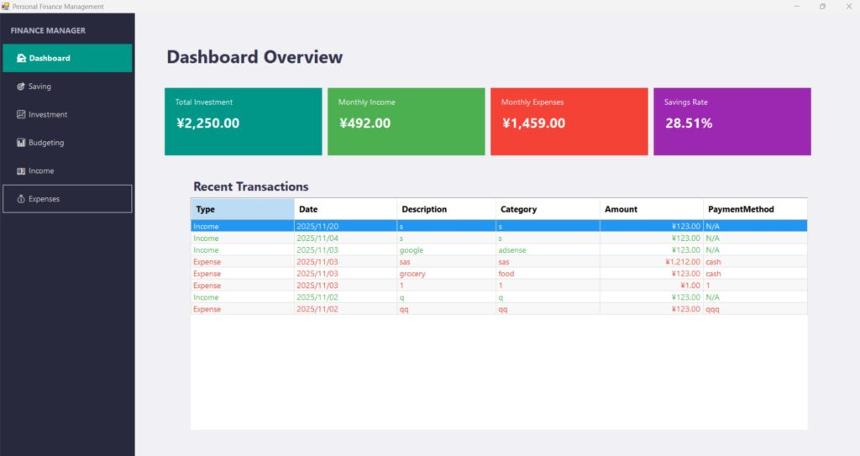Viewport: 860px width, 456px height.
Task: Click the 28.51% savings rate value
Action: tap(689, 123)
